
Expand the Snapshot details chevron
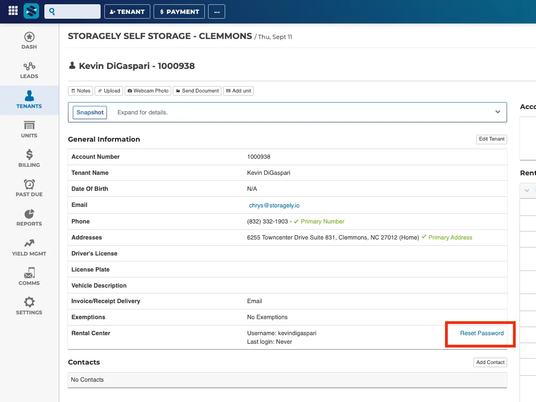click(x=497, y=112)
